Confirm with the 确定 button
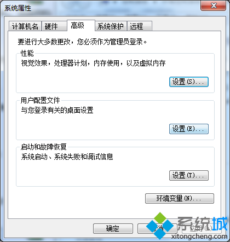 click(x=113, y=228)
